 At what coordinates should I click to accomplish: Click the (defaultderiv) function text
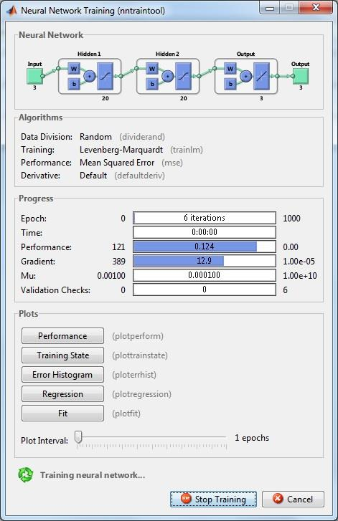tap(139, 176)
